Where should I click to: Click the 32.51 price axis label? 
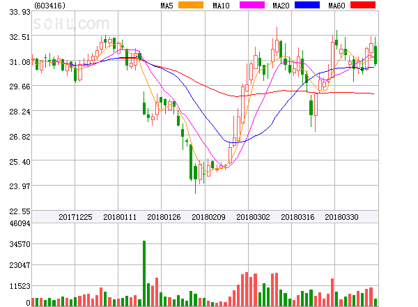(20, 37)
